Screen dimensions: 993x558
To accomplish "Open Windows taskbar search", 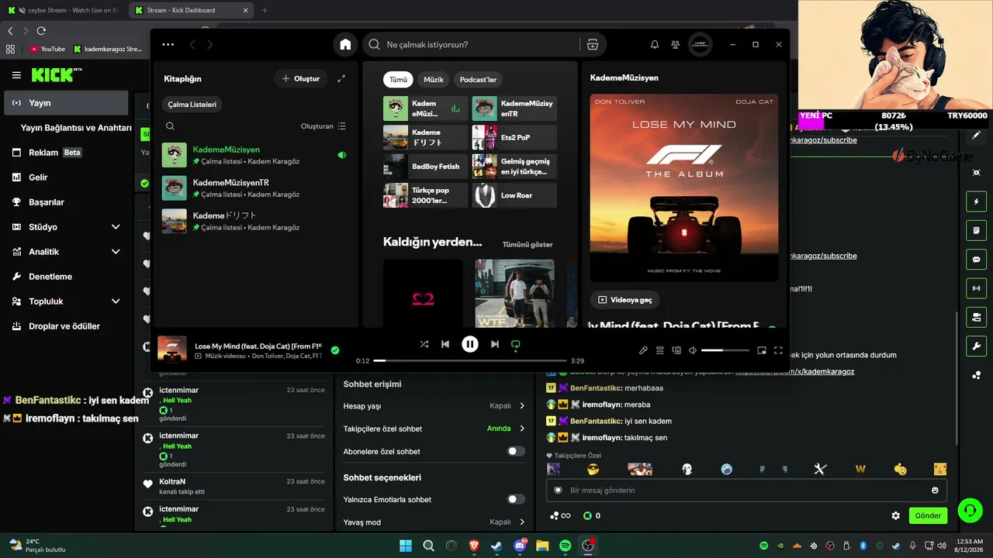I will pyautogui.click(x=428, y=546).
